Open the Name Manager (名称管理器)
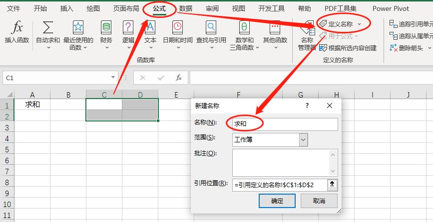This screenshot has width=433, height=222. [x=307, y=36]
